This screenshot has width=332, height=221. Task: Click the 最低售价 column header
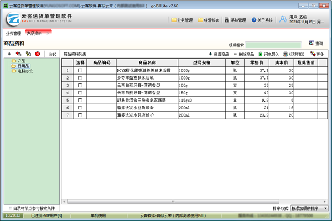[x=306, y=62]
